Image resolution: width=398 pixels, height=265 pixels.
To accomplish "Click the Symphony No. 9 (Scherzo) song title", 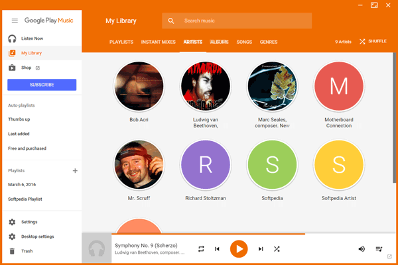I will [146, 246].
